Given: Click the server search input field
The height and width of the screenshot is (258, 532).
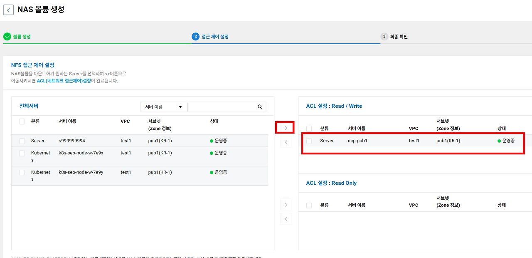Looking at the screenshot, I should pos(222,107).
